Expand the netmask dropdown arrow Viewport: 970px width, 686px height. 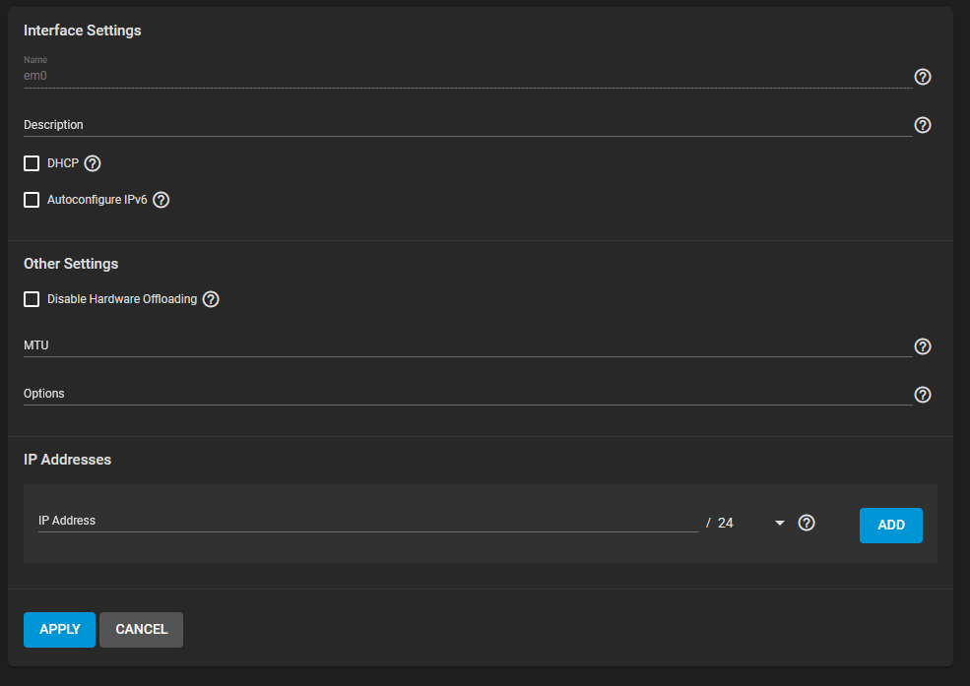point(780,524)
